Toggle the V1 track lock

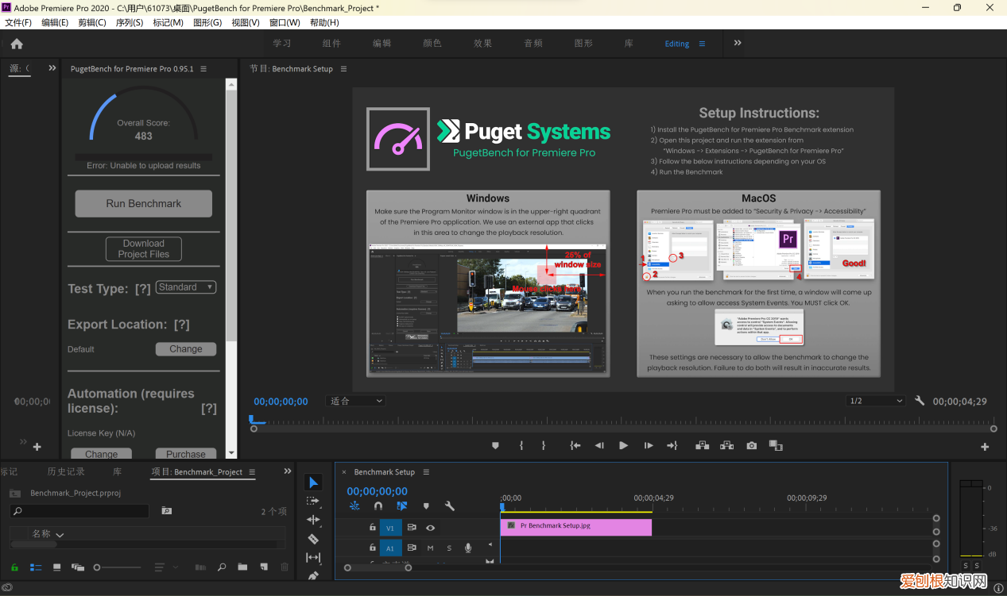click(x=372, y=528)
